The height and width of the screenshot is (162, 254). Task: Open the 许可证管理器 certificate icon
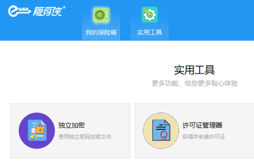161,131
